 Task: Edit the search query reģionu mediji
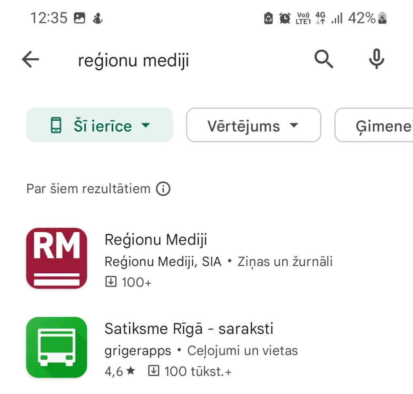click(133, 61)
